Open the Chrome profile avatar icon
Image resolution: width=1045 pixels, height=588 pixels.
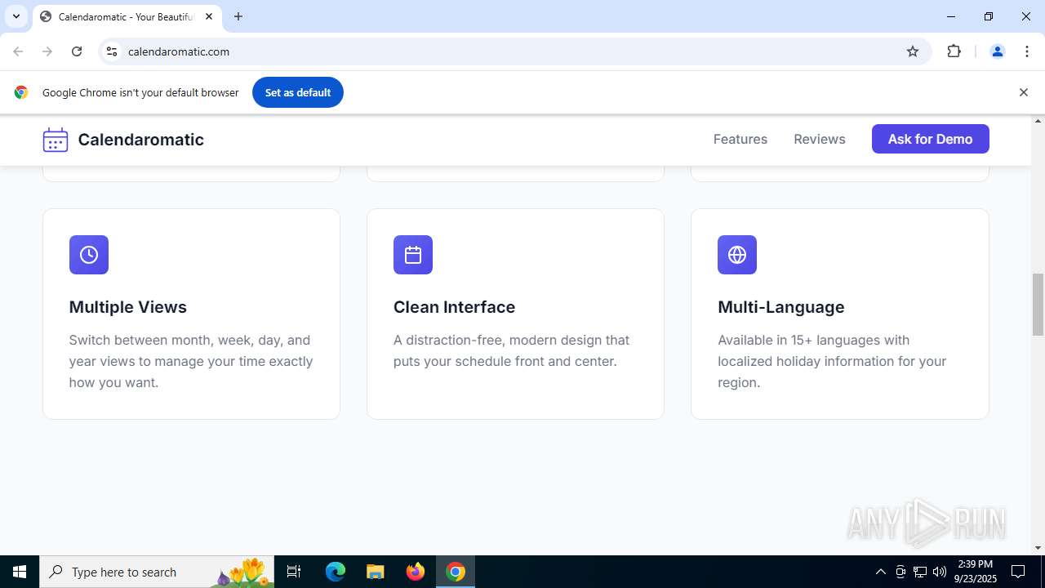[x=997, y=51]
